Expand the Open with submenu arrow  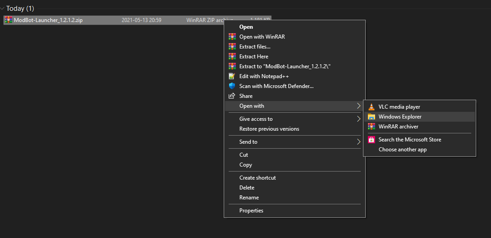[359, 106]
